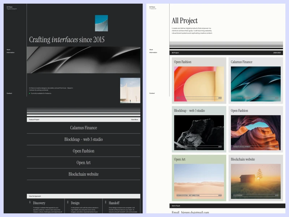Open the Open Art desert image

point(199,182)
